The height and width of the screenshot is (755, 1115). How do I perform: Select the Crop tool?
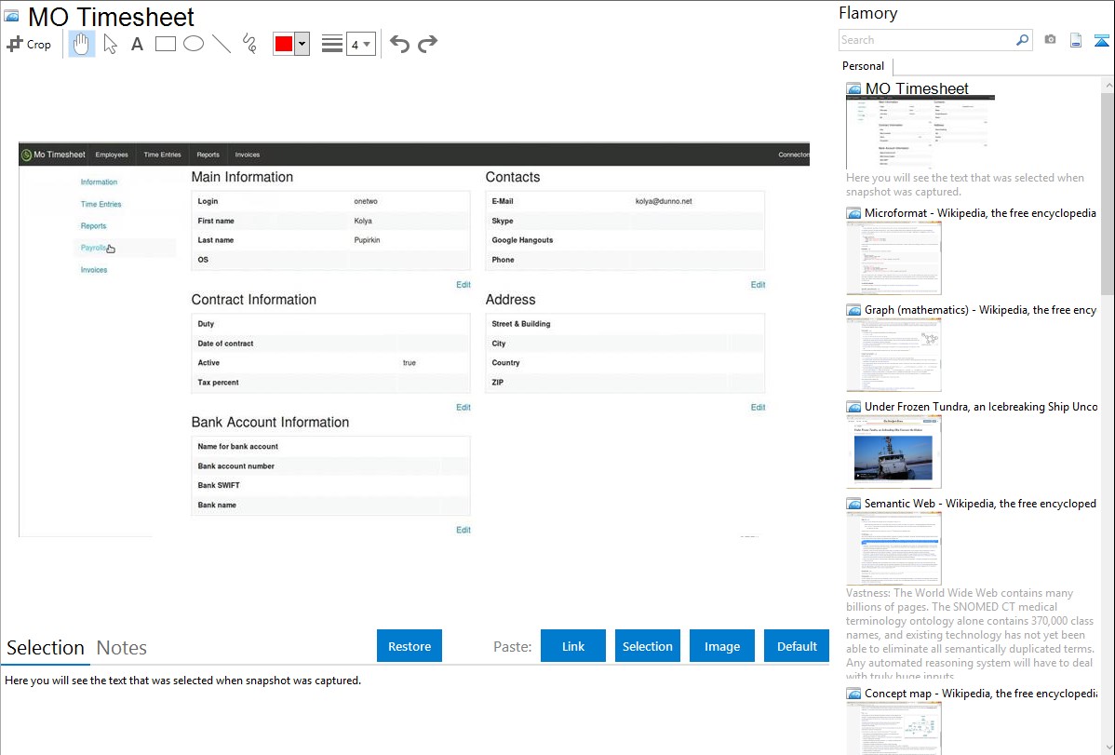[29, 44]
